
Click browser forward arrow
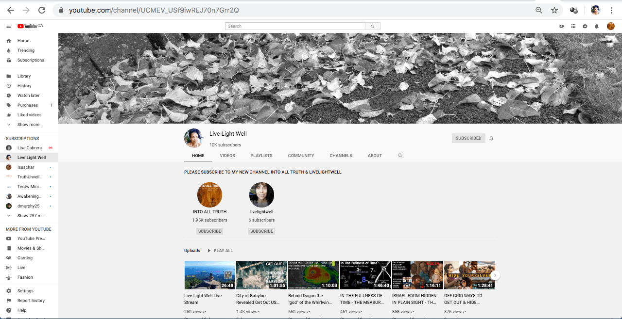(26, 10)
